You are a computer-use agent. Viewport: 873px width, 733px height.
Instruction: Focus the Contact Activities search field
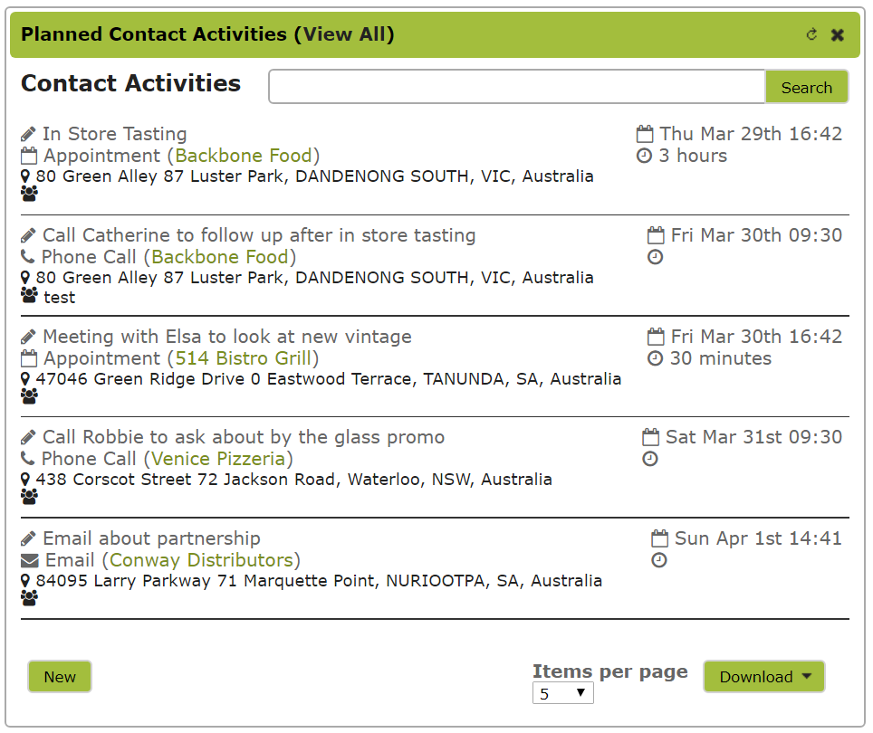tap(517, 87)
